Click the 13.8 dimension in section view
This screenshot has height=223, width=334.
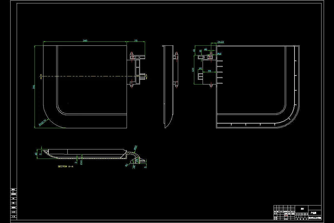(81, 162)
